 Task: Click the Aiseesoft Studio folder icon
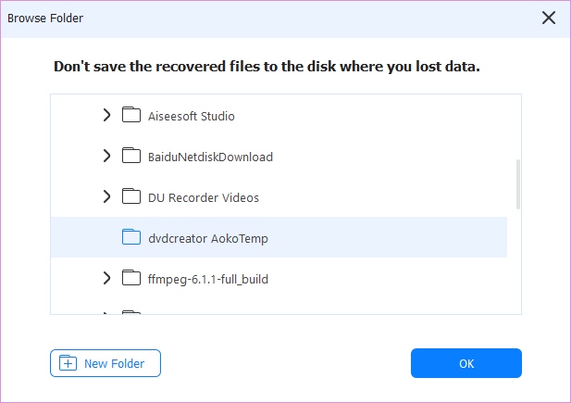[x=131, y=116]
